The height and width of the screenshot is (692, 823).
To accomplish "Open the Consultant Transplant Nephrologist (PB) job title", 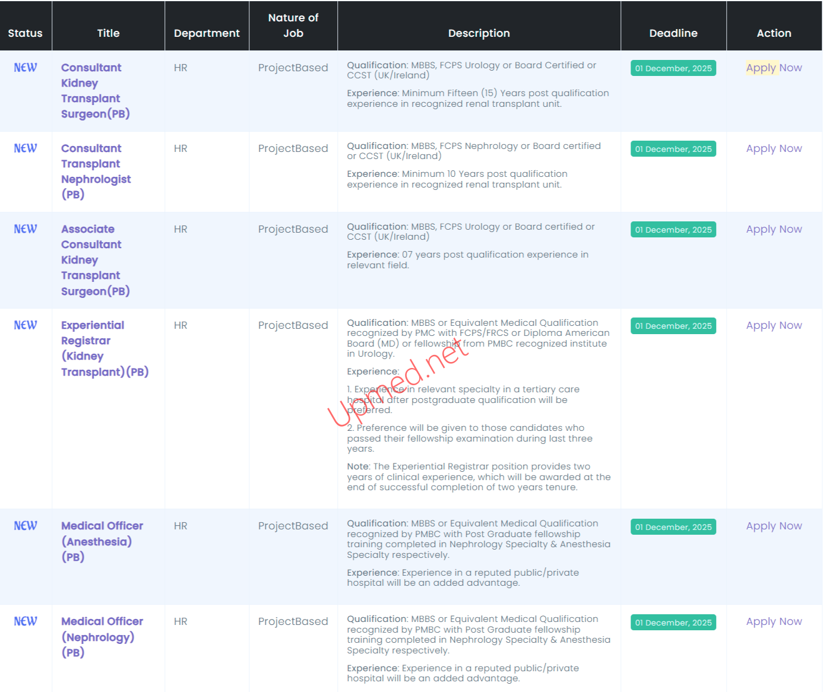I will [x=96, y=171].
